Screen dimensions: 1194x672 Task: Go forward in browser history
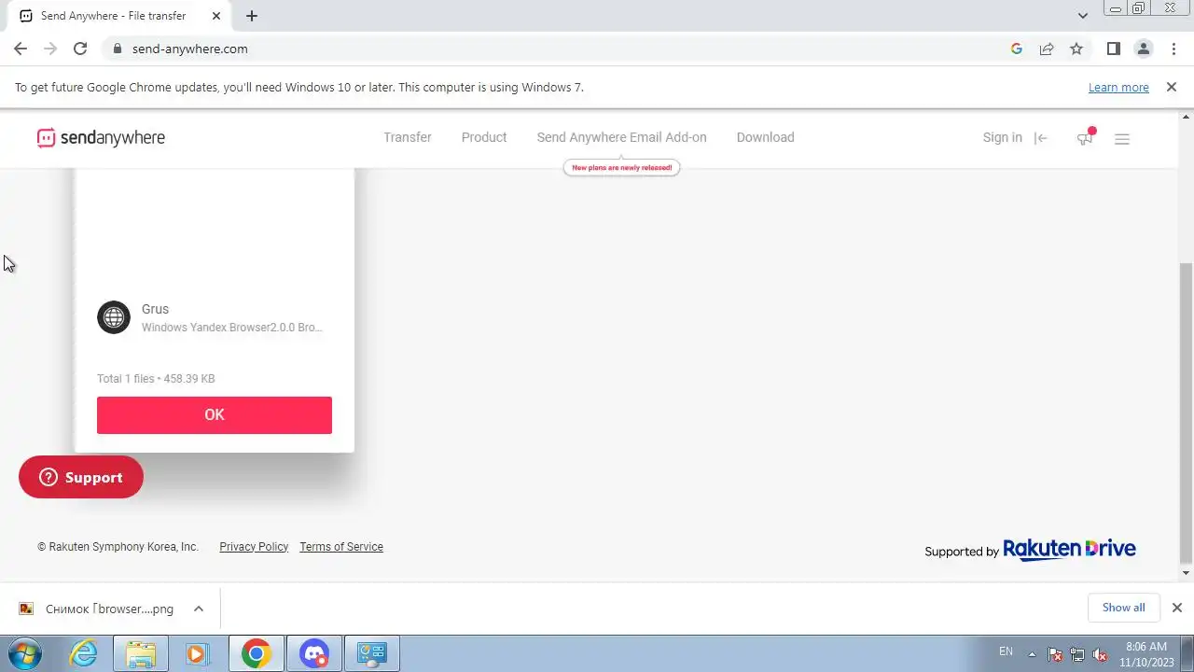(x=50, y=49)
